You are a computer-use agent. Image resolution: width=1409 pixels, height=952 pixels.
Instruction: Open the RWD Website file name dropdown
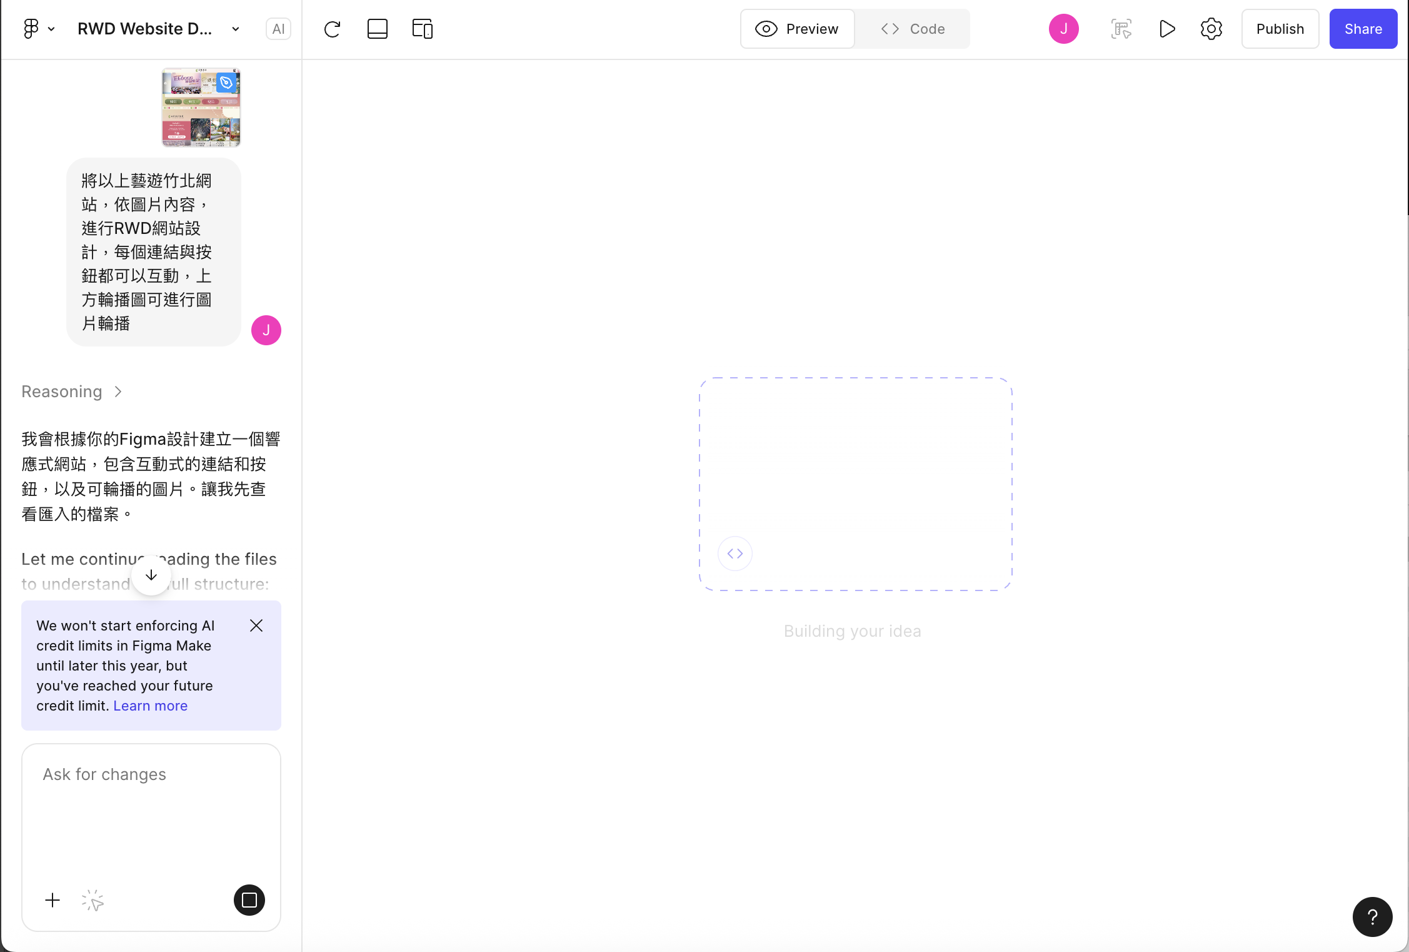pos(236,29)
